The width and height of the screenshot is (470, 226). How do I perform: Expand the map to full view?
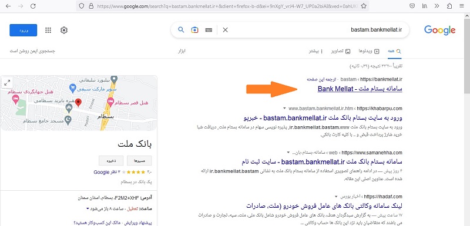[7, 83]
